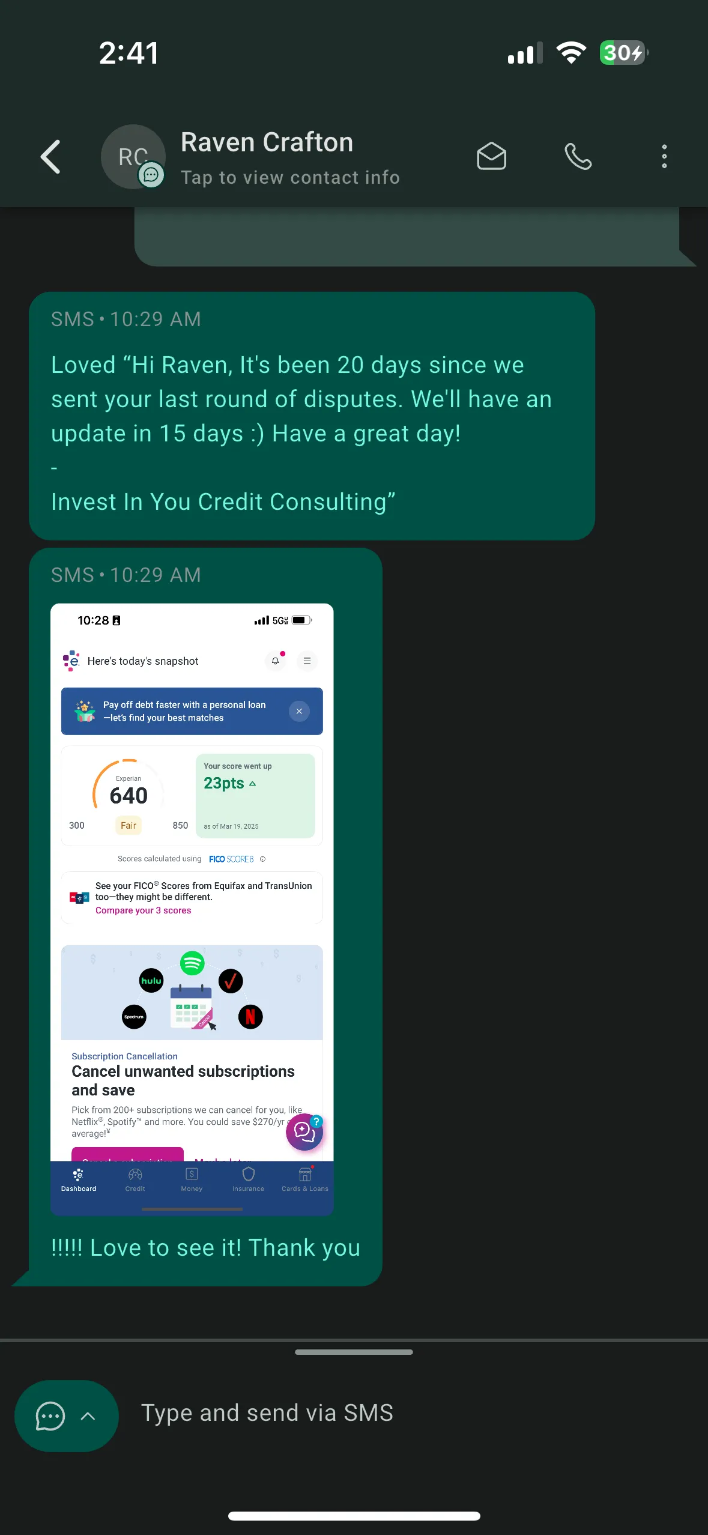The height and width of the screenshot is (1535, 708).
Task: Tap the FICO Score 8 info icon
Action: [262, 859]
